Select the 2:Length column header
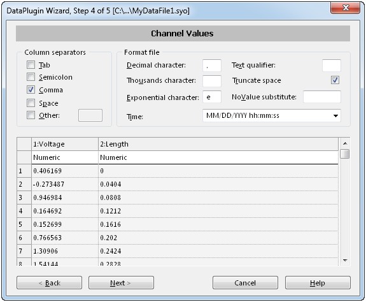 [x=218, y=144]
